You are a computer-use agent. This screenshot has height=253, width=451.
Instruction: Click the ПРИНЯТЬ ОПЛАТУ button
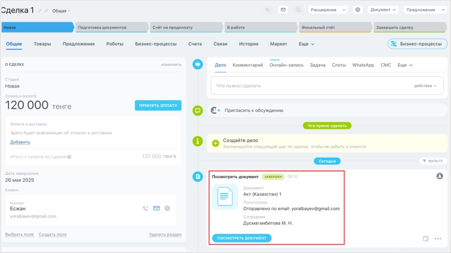click(x=158, y=106)
